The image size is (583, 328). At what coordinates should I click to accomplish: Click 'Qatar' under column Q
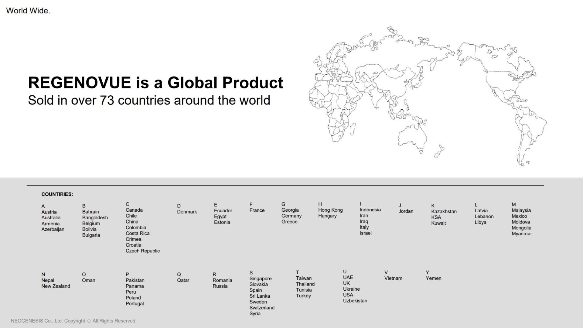click(183, 280)
